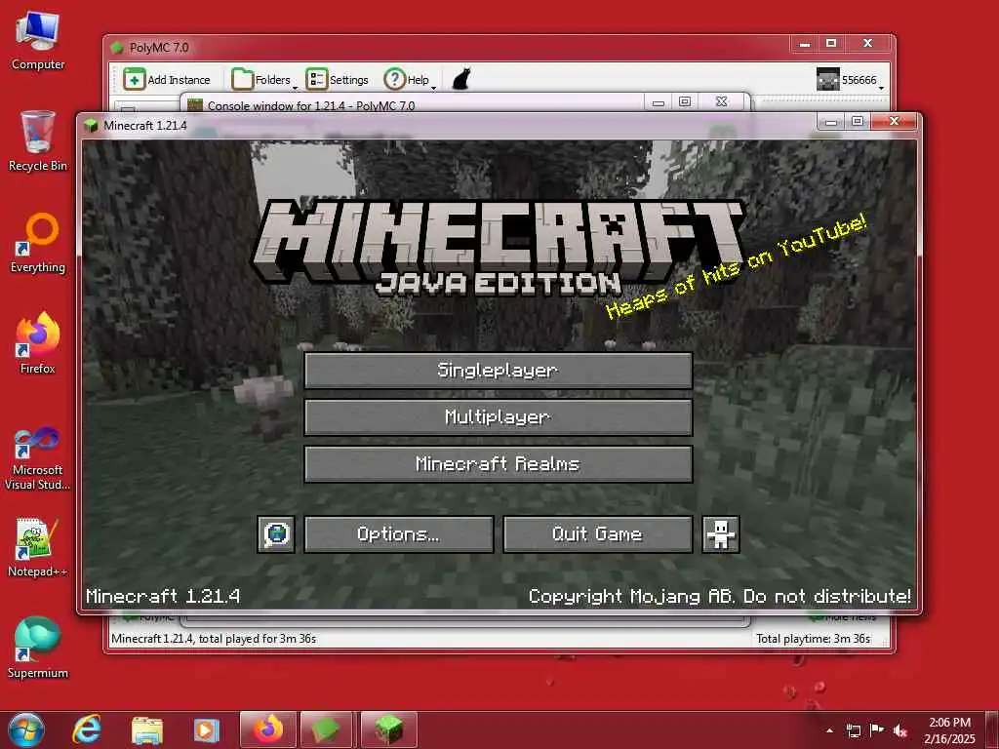Open Minecraft Realms
This screenshot has width=999, height=749.
(499, 463)
